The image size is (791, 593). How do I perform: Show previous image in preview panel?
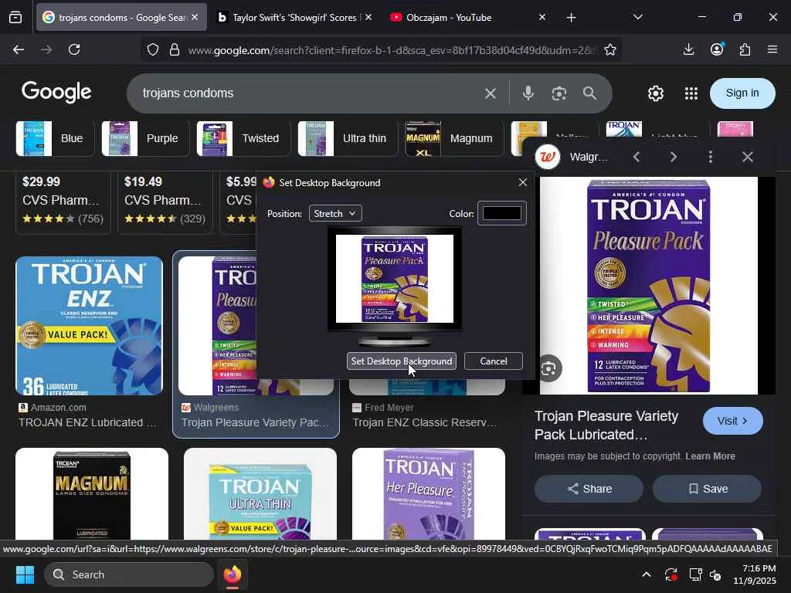(637, 157)
